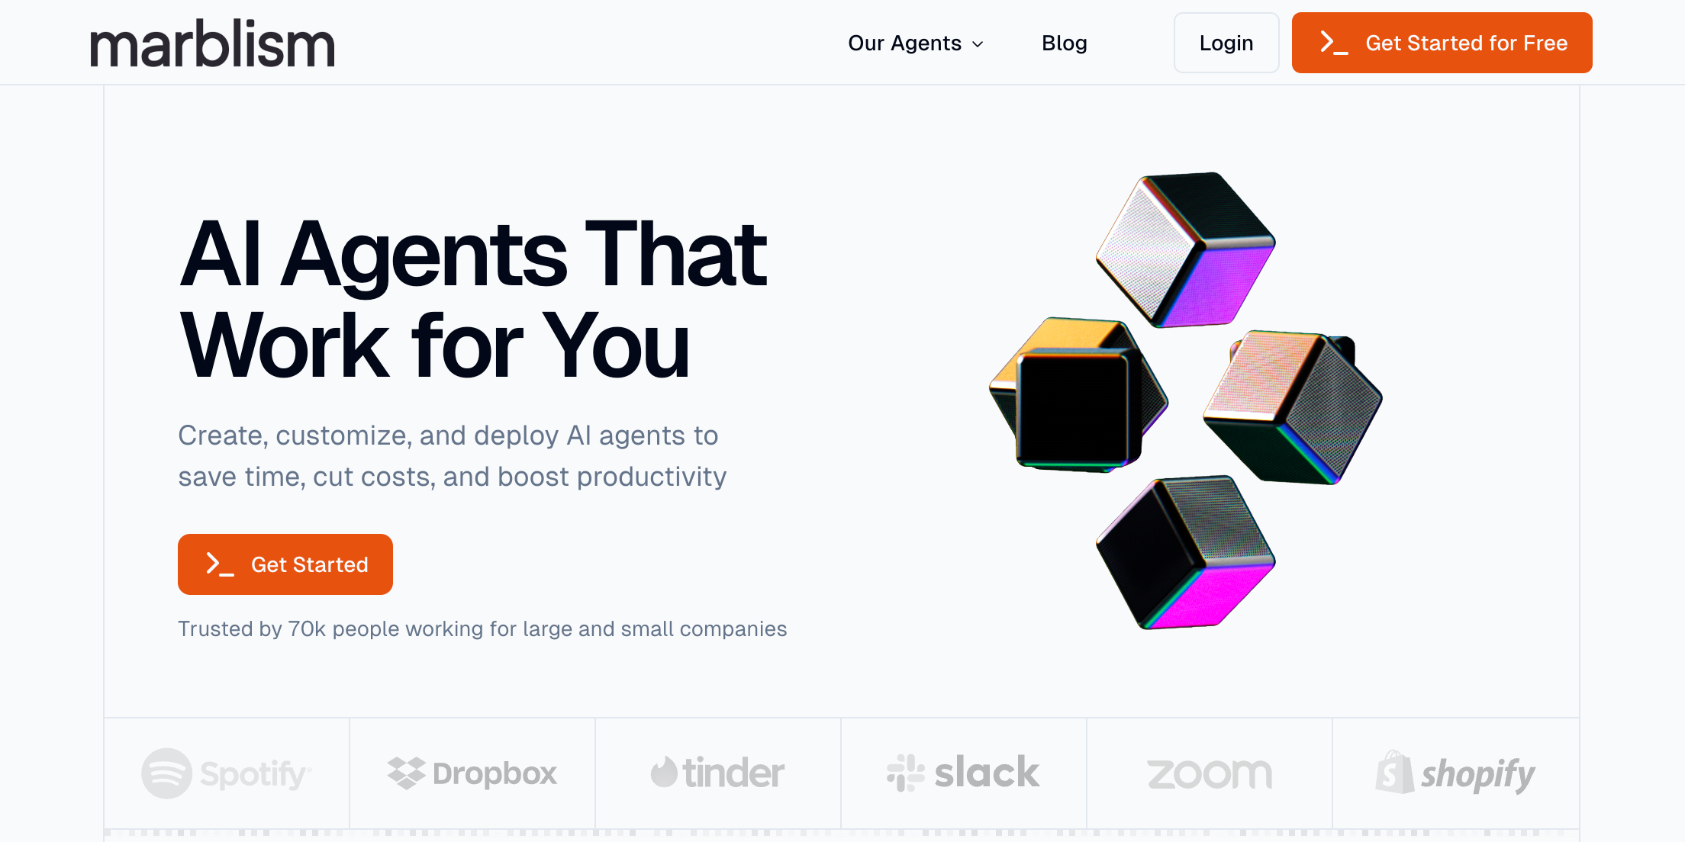Click the Blog menu item
The height and width of the screenshot is (842, 1685).
pos(1064,43)
